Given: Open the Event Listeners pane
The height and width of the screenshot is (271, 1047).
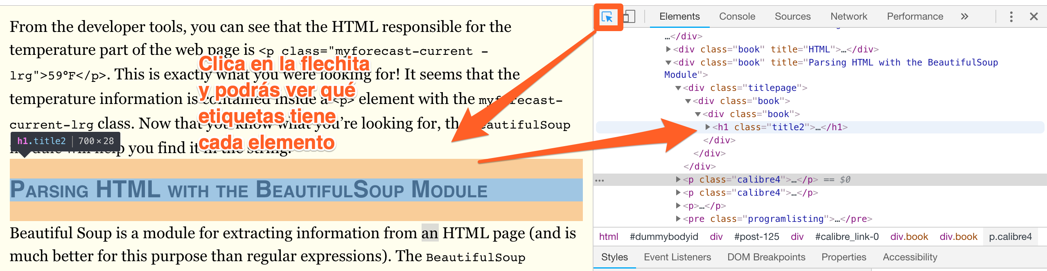Looking at the screenshot, I should (677, 257).
